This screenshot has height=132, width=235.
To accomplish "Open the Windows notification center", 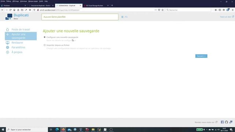I will click(231, 129).
